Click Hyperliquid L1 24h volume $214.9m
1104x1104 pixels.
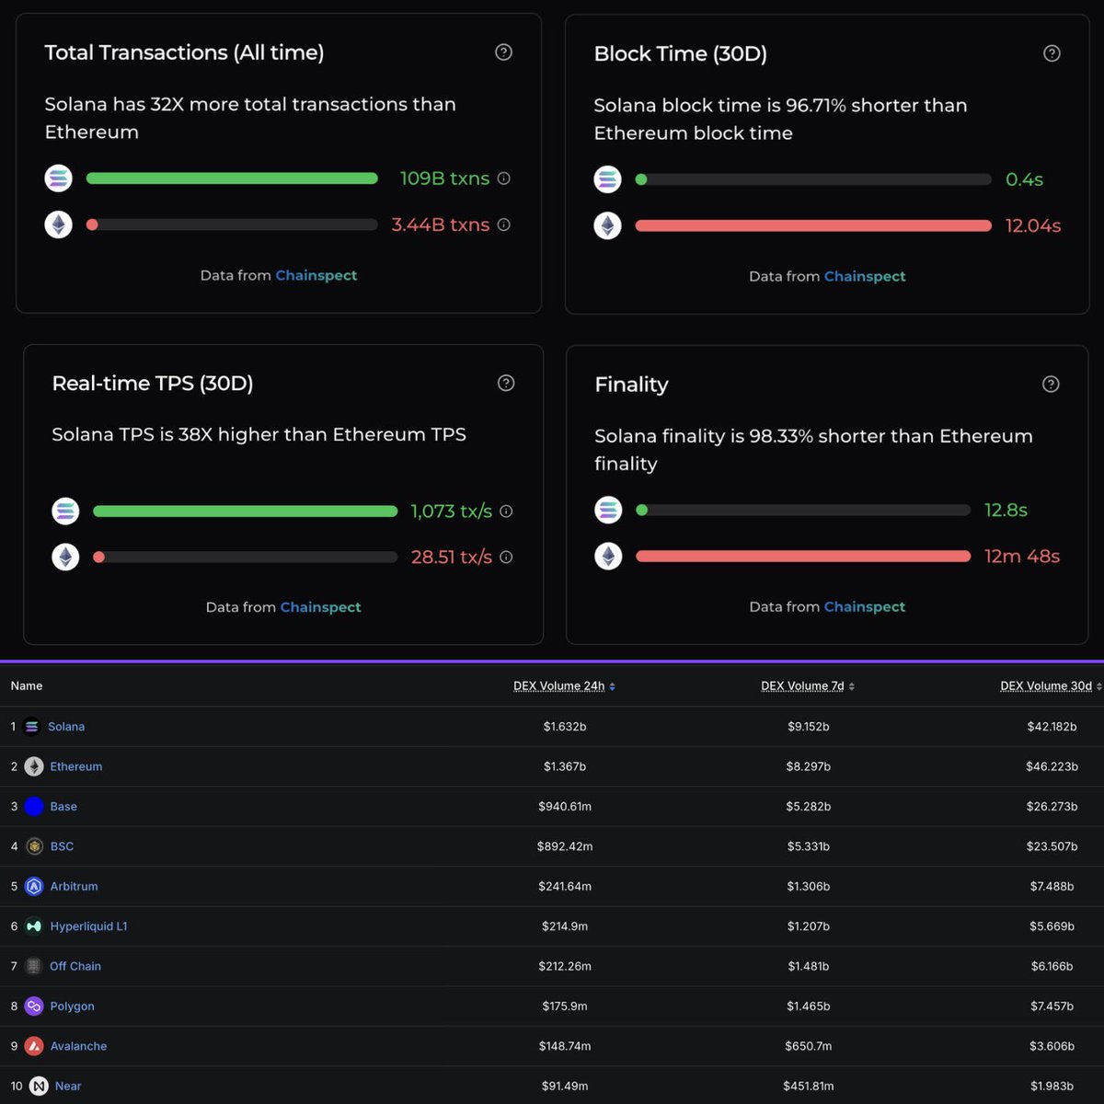tap(565, 926)
